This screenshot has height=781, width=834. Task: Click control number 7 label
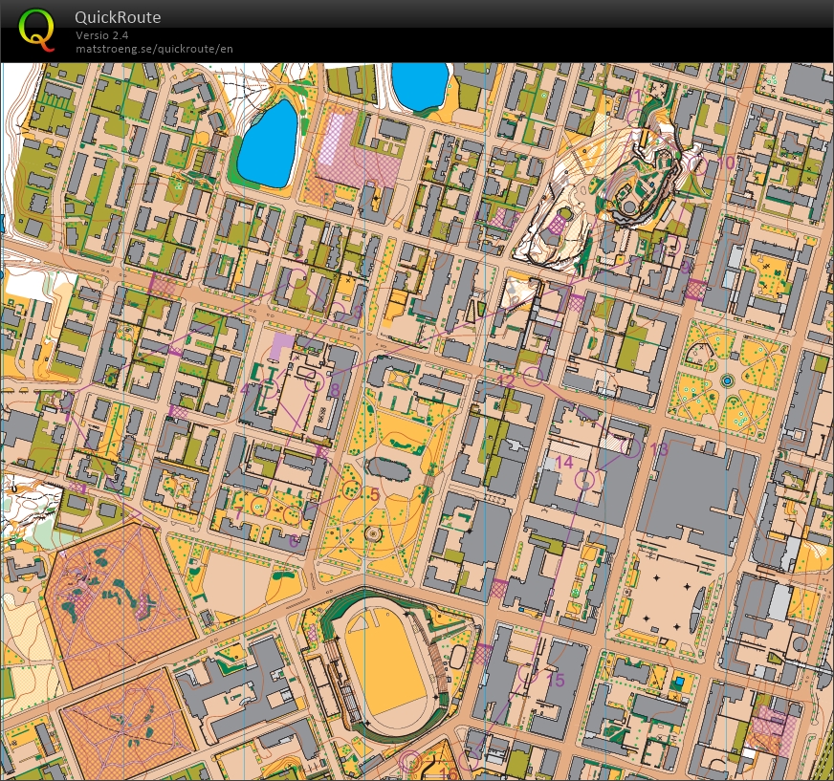pyautogui.click(x=239, y=513)
